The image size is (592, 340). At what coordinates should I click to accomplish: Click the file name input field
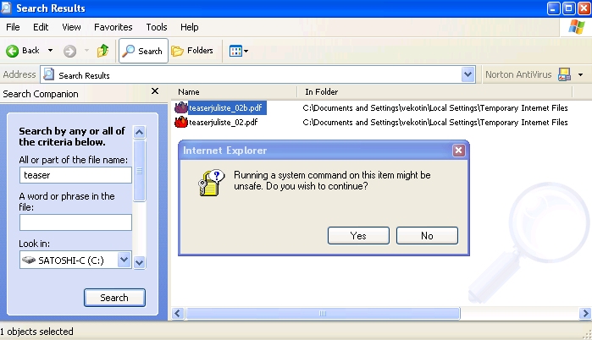point(75,175)
